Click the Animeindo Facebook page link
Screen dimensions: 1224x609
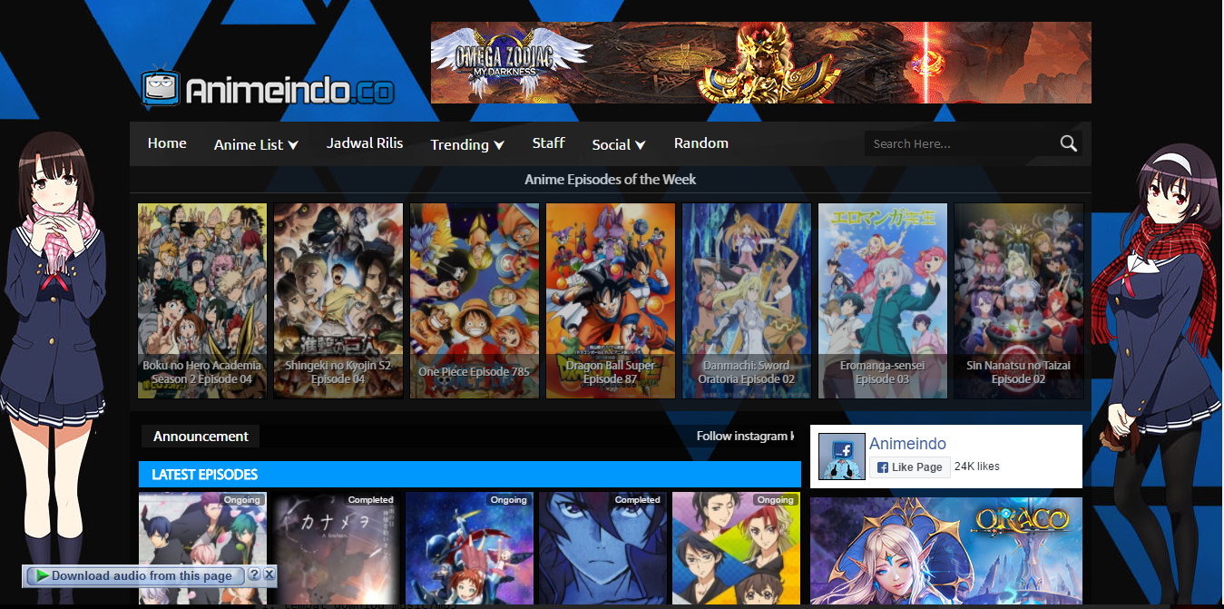click(908, 444)
